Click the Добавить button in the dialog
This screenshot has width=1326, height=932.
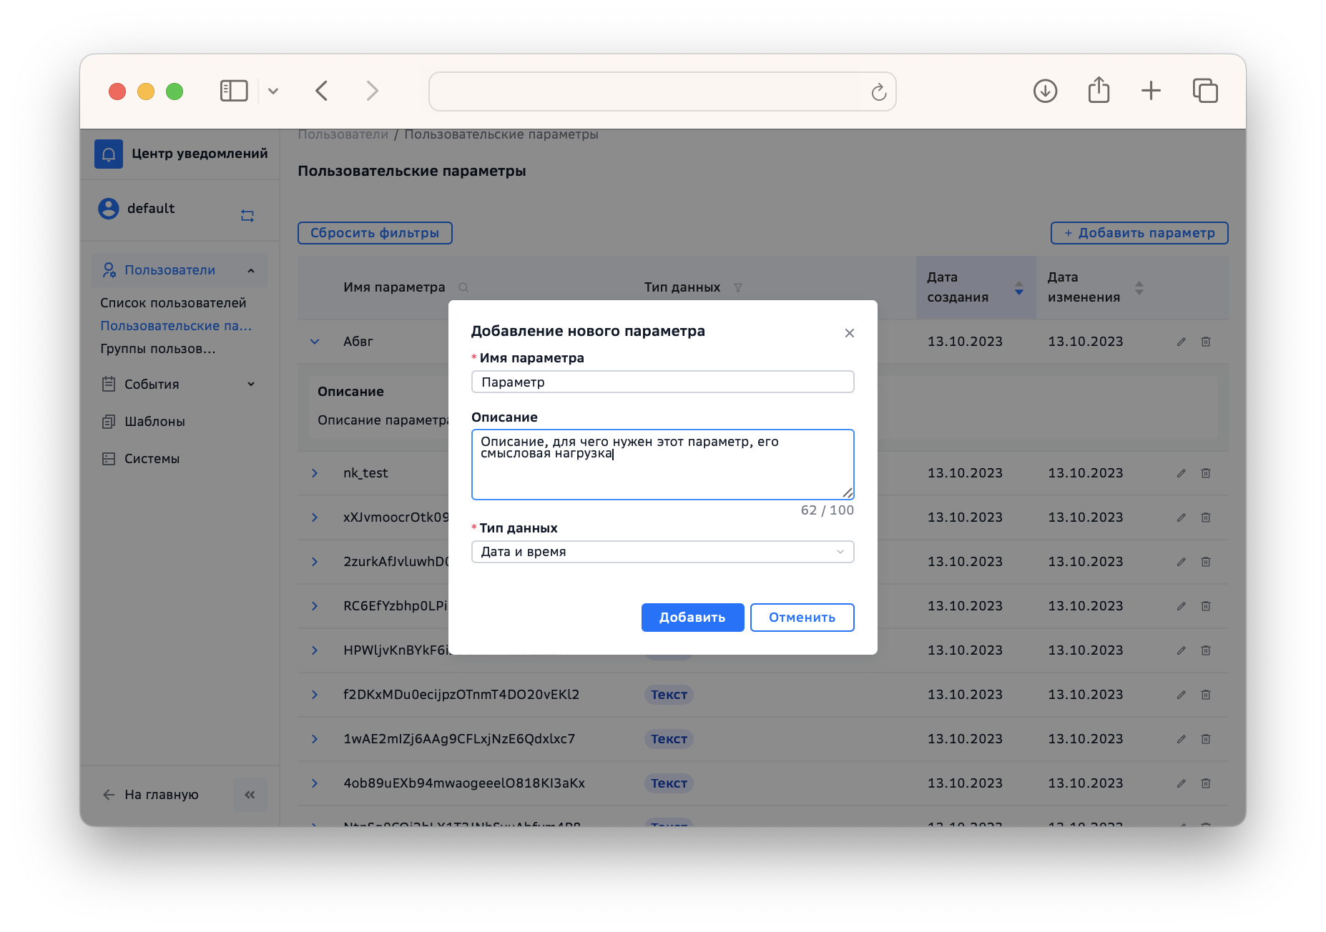692,618
